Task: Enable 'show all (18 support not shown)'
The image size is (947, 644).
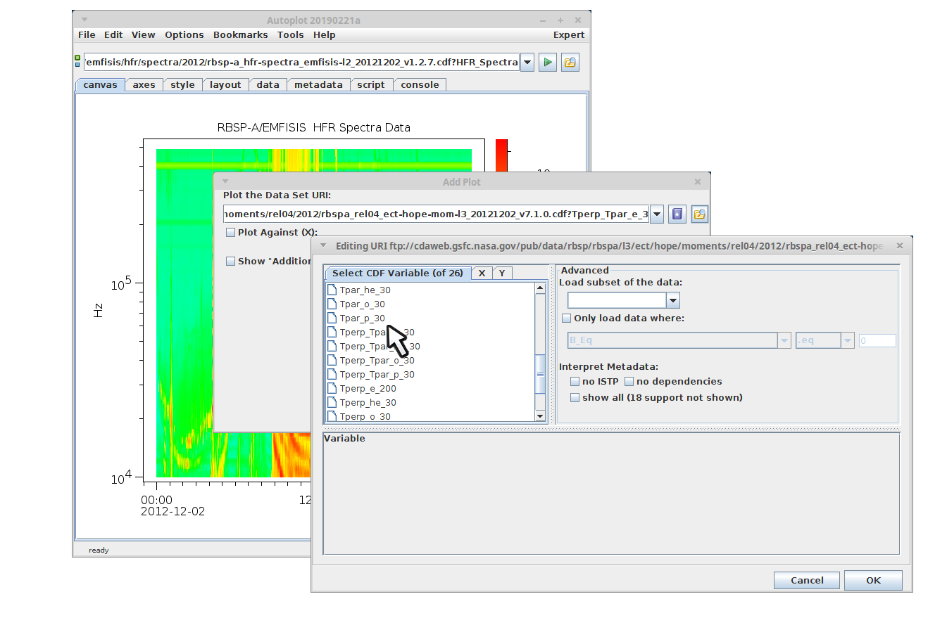Action: [575, 398]
